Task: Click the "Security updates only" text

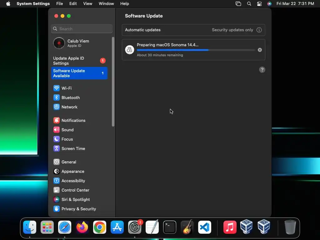Action: click(232, 30)
